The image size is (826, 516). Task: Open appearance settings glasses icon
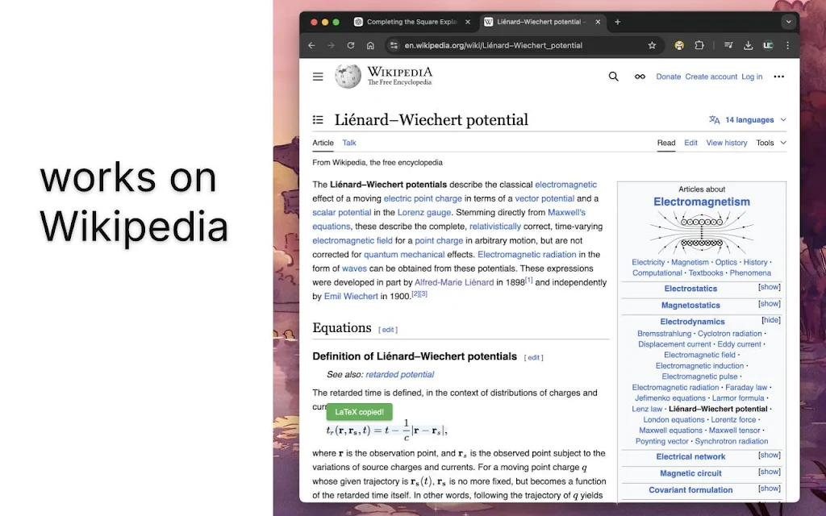(x=640, y=77)
